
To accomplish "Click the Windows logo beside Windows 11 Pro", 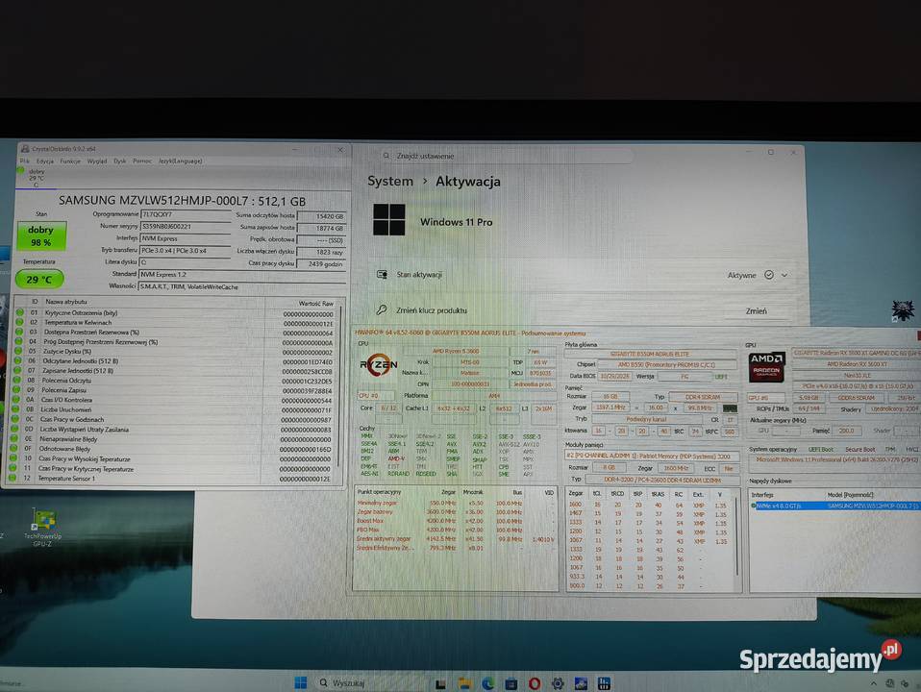I will (x=388, y=220).
